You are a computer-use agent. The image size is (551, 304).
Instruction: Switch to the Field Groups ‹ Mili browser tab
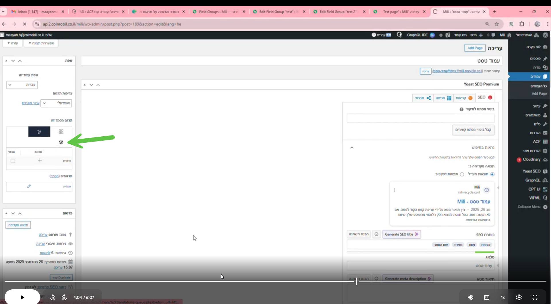tap(218, 12)
